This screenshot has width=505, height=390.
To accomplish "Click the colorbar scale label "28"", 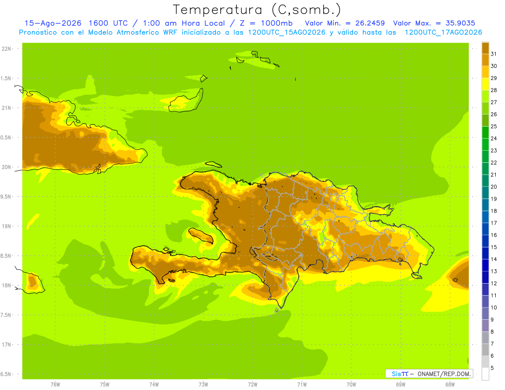I will click(494, 90).
